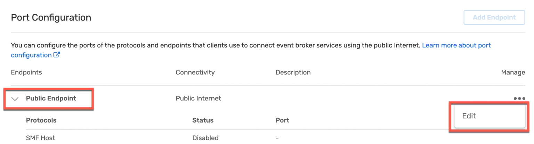Click the Port sub-table header

(282, 120)
